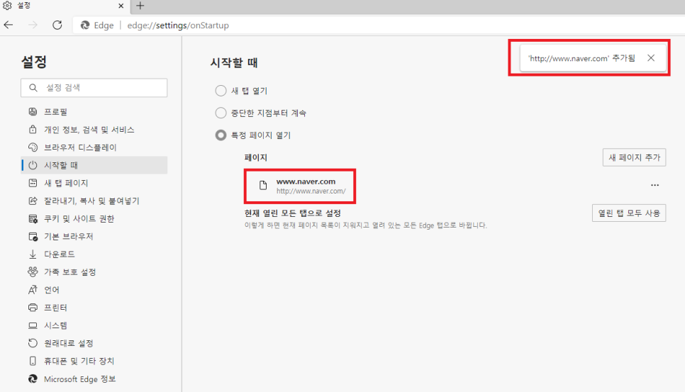
Task: Open 쿠키 및 사이트 권한 settings
Action: (x=94, y=219)
